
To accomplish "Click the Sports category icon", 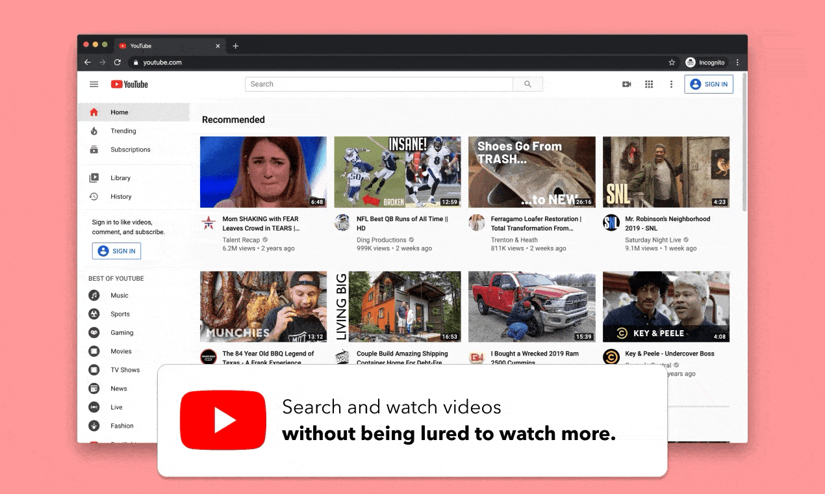I will [x=94, y=314].
